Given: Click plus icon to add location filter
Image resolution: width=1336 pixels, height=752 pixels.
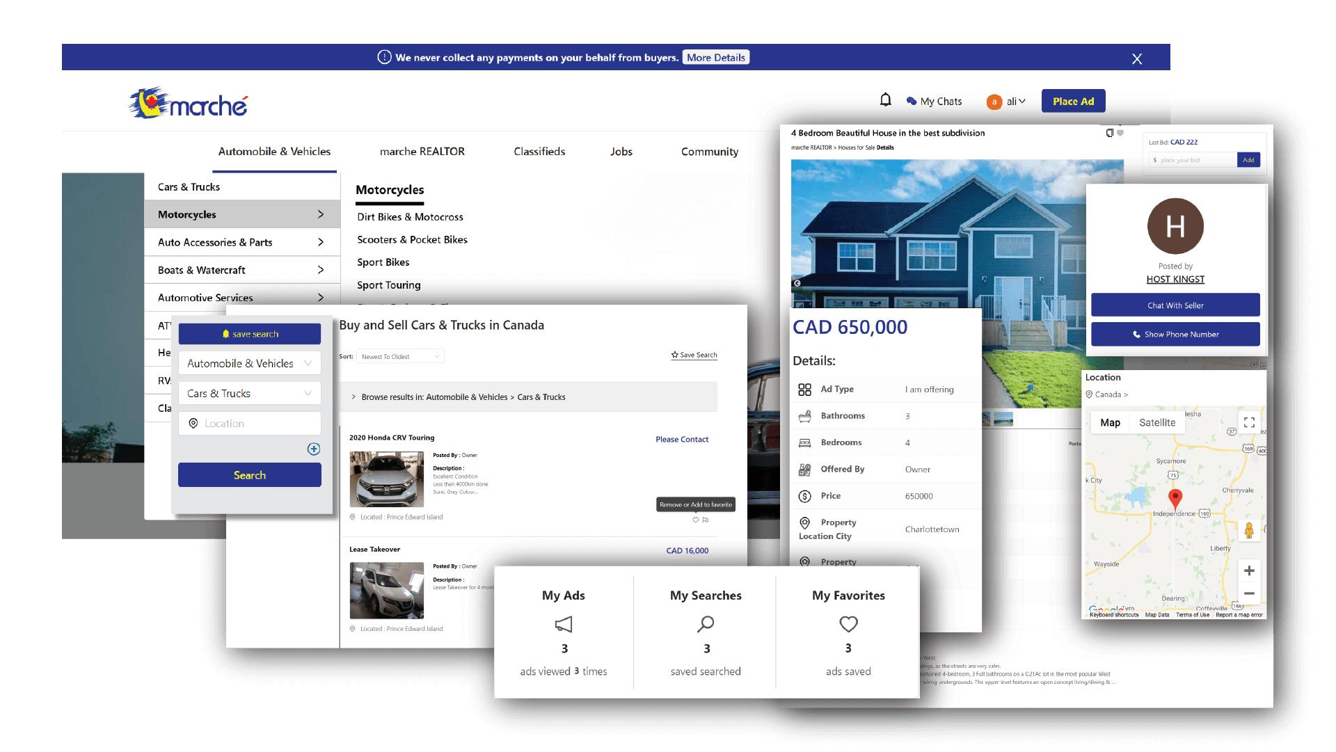Looking at the screenshot, I should coord(314,449).
